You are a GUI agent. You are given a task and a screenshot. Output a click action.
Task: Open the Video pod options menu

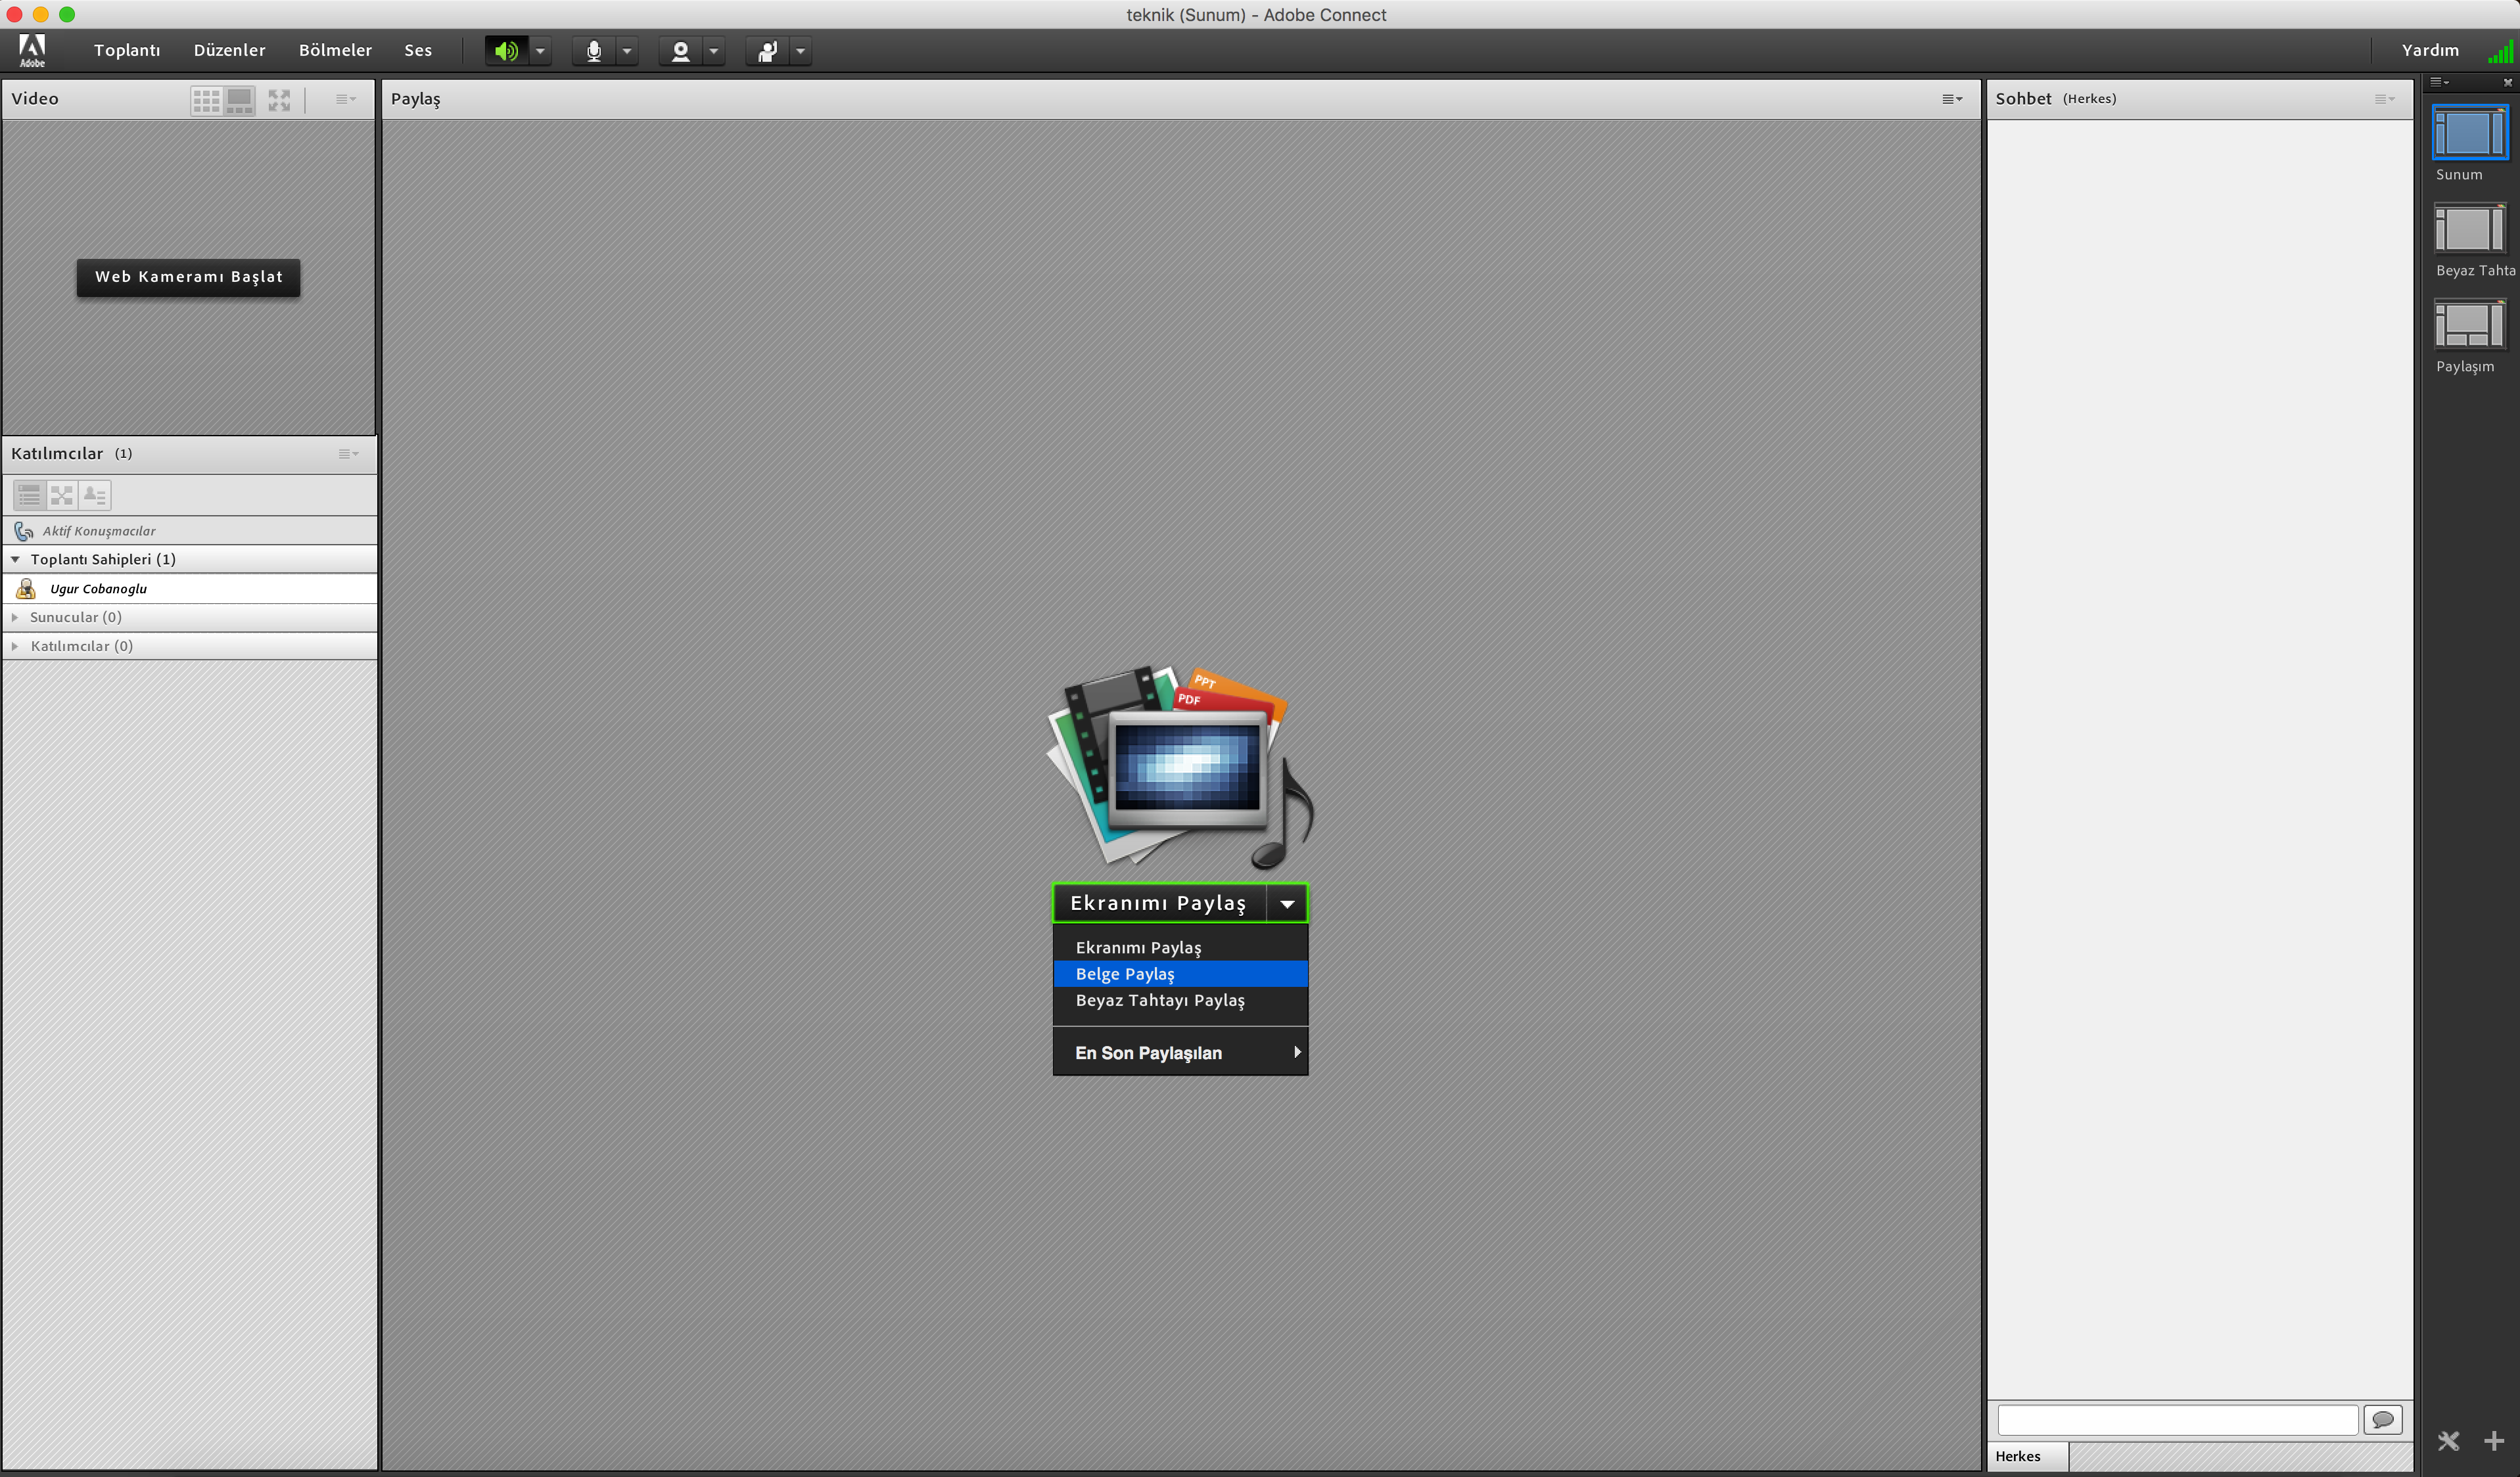tap(346, 99)
